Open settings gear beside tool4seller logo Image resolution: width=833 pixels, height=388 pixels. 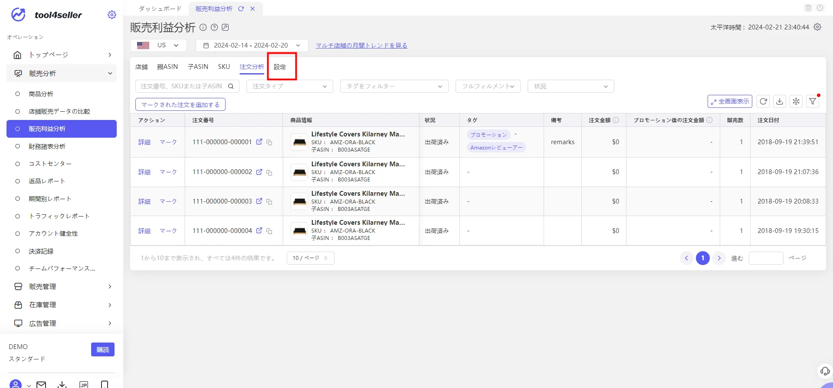point(112,15)
